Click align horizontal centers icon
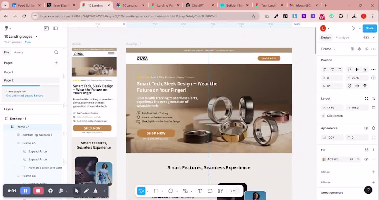Viewport: 379px width, 200px height. point(333,69)
